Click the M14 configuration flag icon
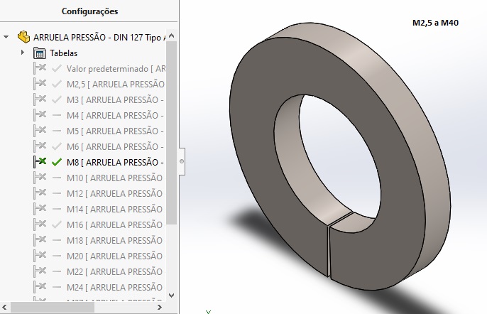Image resolution: width=487 pixels, height=314 pixels. 40,209
